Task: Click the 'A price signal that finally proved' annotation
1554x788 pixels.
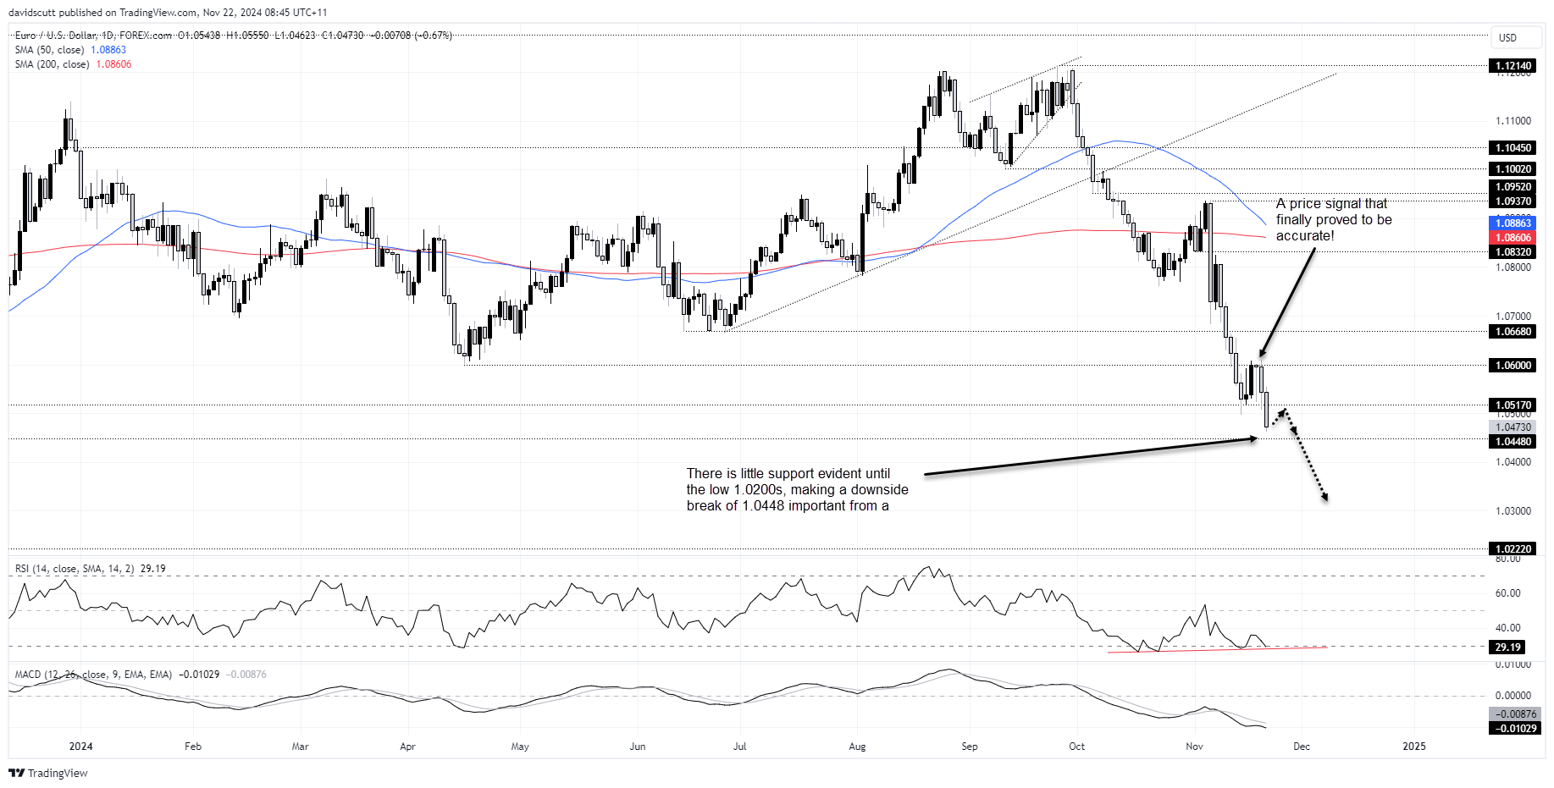Action: (x=1334, y=220)
